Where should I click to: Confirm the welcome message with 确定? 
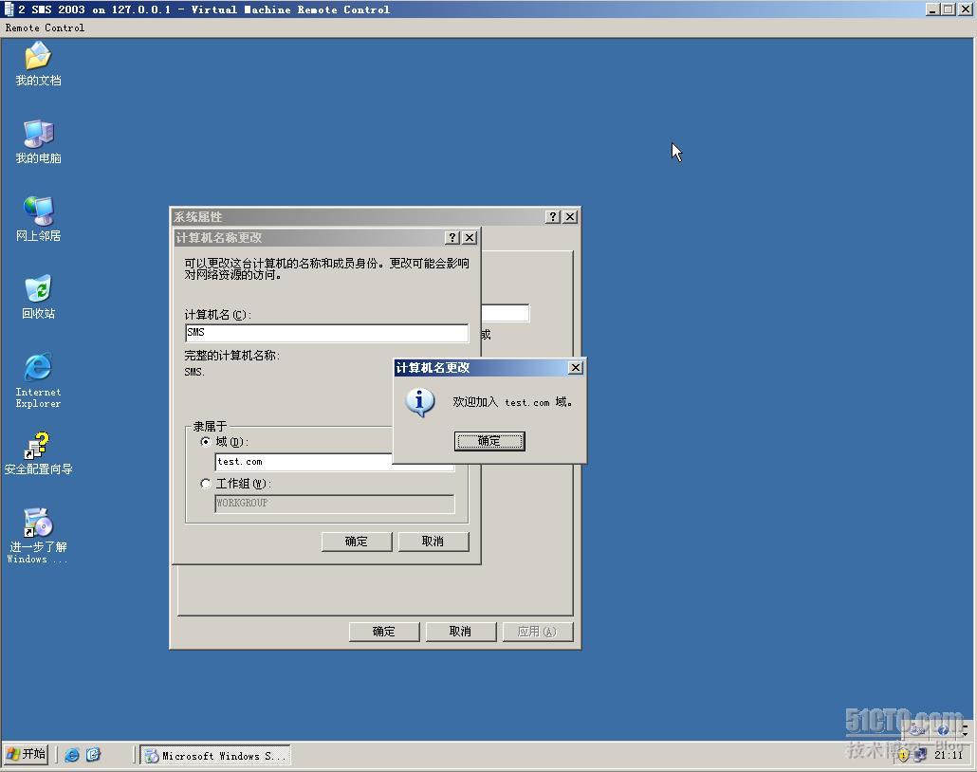click(489, 441)
